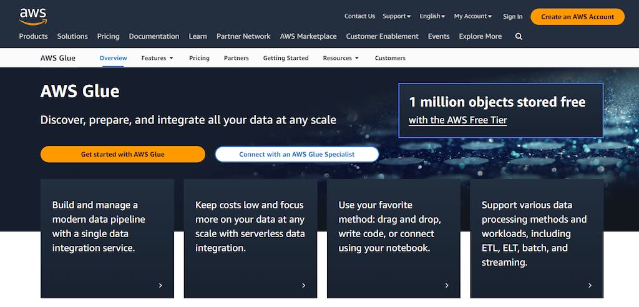
Task: Expand the My Account dropdown
Action: pos(473,16)
